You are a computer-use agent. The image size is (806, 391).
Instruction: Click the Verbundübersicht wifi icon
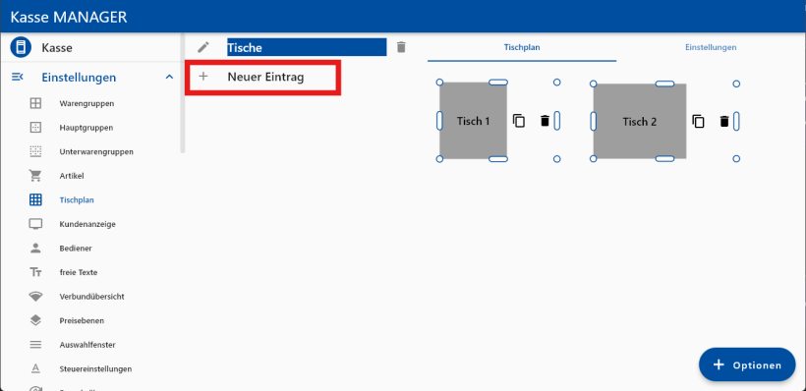point(35,297)
